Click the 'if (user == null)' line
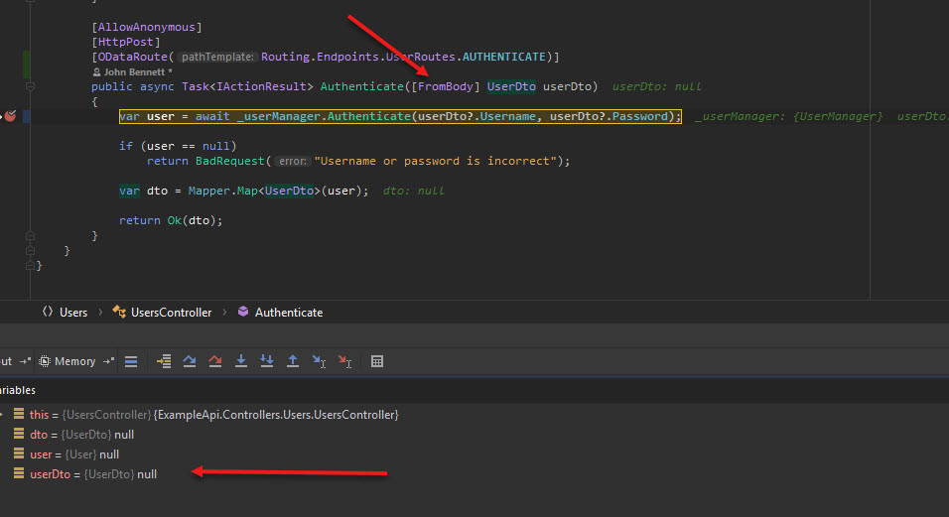Image resolution: width=949 pixels, height=517 pixels. coord(178,146)
